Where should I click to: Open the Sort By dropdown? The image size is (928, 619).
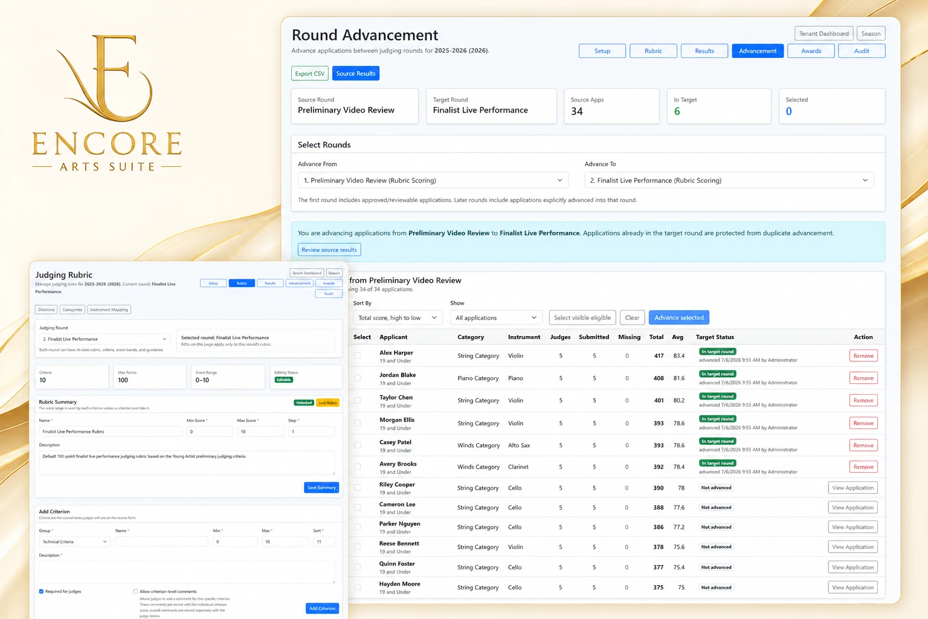click(398, 317)
